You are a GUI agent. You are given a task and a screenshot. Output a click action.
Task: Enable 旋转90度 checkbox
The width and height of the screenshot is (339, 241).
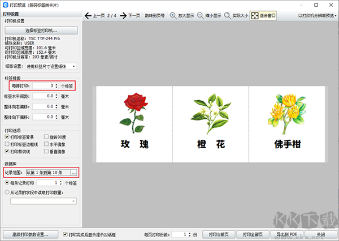(46, 137)
